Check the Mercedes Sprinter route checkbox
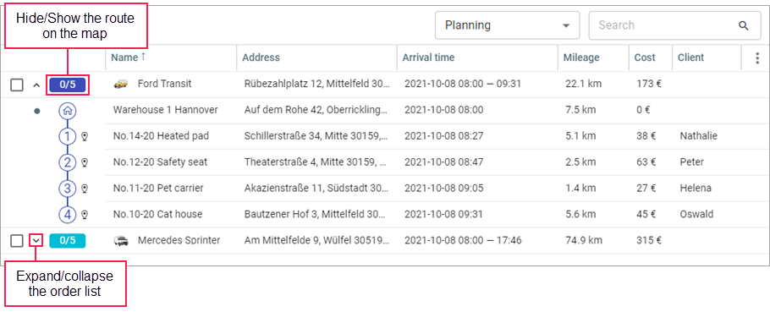 (17, 240)
